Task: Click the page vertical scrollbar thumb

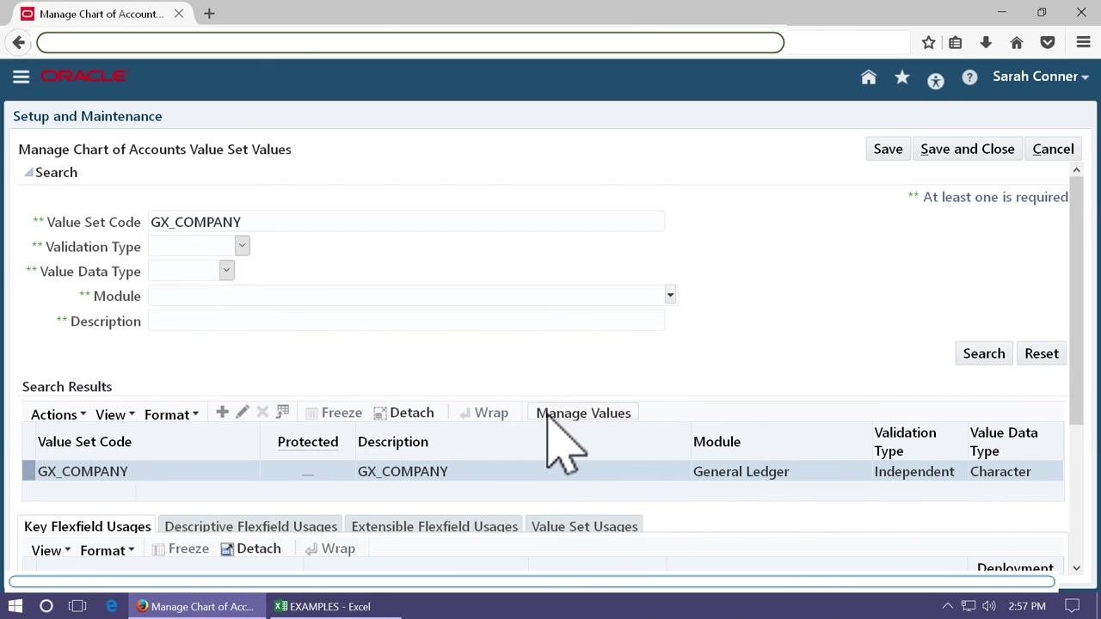Action: (x=1076, y=302)
